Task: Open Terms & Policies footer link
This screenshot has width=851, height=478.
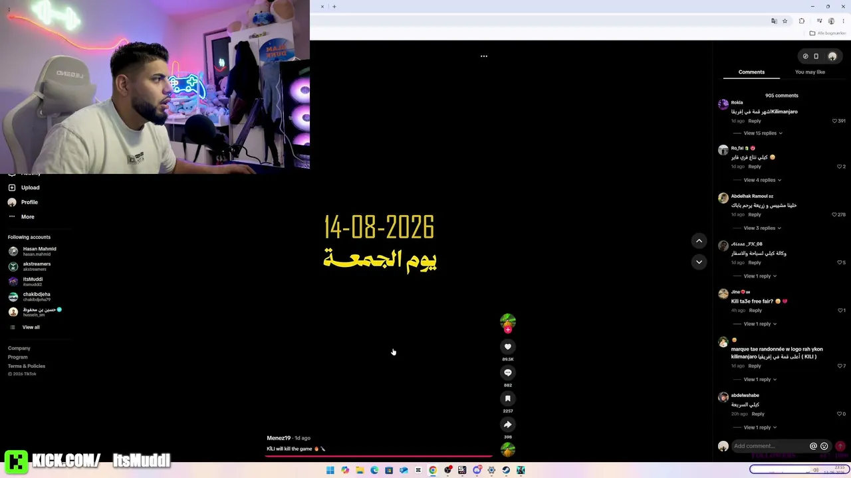Action: pos(27,366)
